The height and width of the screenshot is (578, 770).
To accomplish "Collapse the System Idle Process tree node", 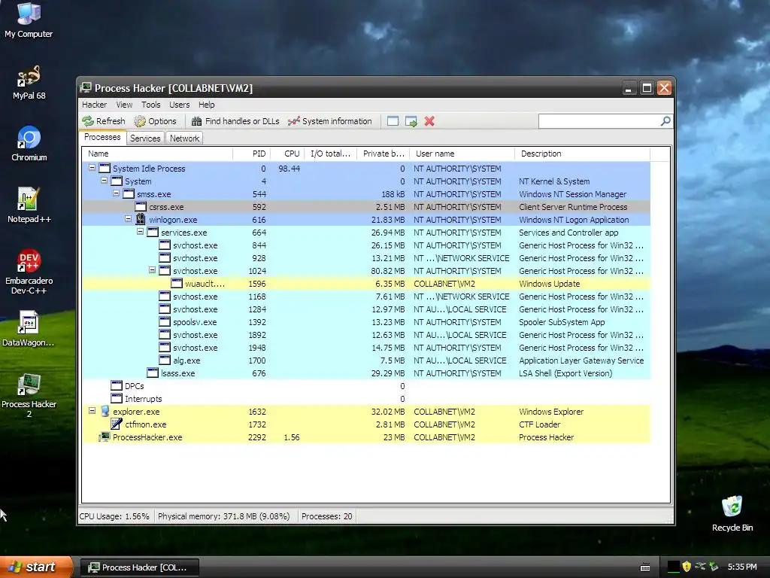I will [92, 168].
